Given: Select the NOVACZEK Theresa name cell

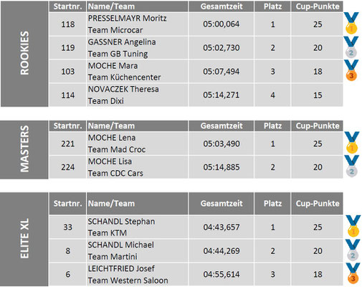Looking at the screenshot, I should 138,95.
